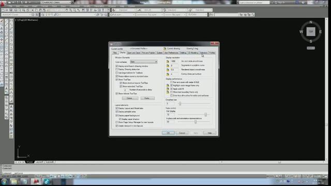Open the Text Style dropdown showing Standard

pyautogui.click(x=126, y=10)
